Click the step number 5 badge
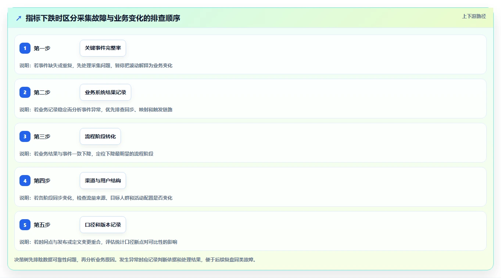Screen dimensions: 501x278 25,225
